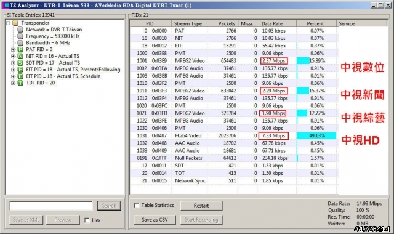Expand the TDT PID = 20 node
Viewport: 394px width, 234px height.
(x=13, y=83)
